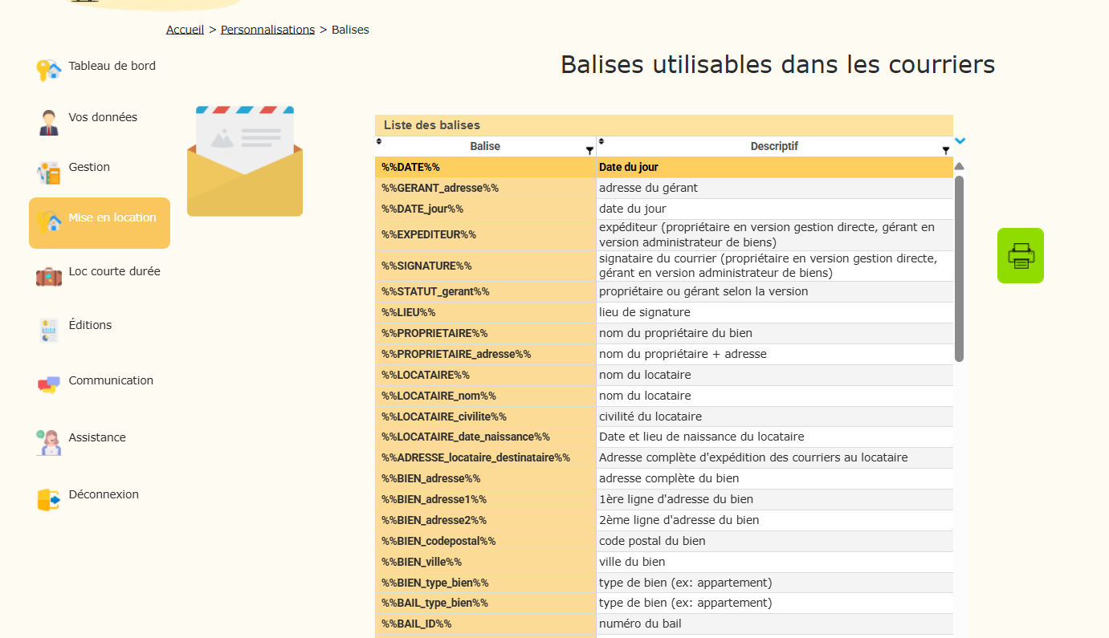The height and width of the screenshot is (638, 1109).
Task: Select the %%DATE_jour%% cell
Action: [485, 209]
